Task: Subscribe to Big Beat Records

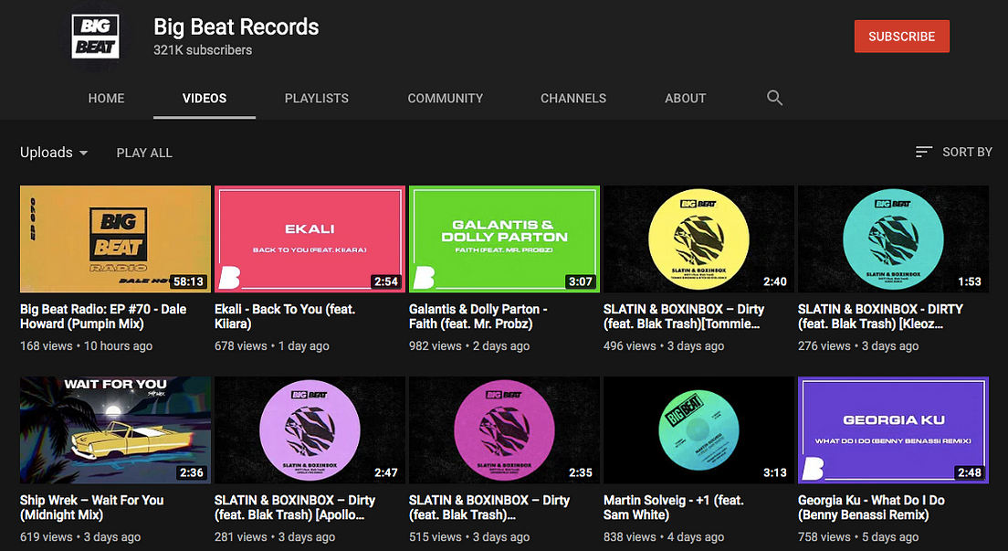Action: (x=901, y=37)
